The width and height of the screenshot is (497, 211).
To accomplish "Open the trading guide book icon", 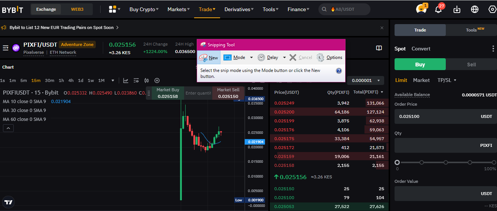I will (x=379, y=48).
